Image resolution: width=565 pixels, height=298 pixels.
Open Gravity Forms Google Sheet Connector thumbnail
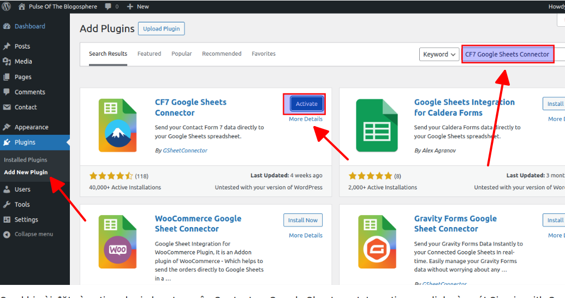[x=377, y=242]
